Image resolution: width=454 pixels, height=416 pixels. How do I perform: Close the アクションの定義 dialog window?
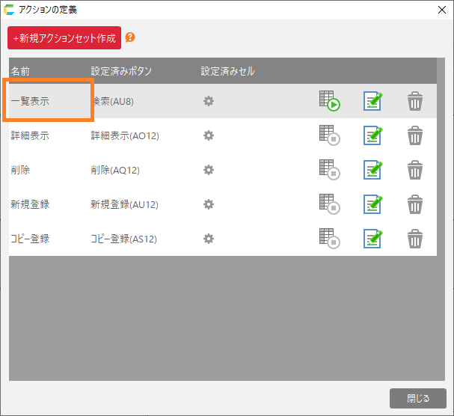pos(441,10)
